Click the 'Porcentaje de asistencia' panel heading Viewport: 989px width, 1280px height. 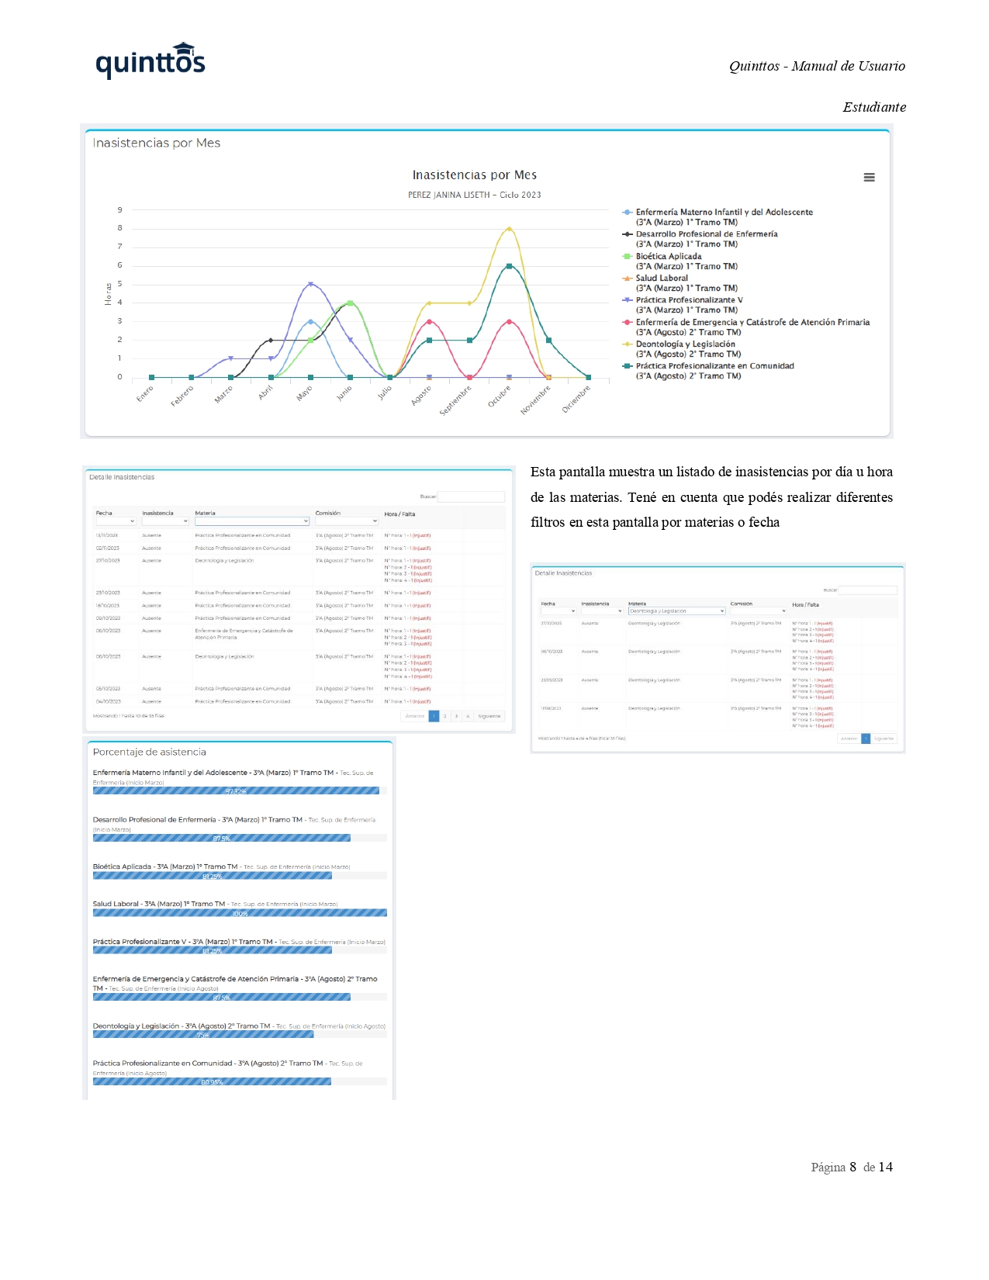tap(150, 752)
